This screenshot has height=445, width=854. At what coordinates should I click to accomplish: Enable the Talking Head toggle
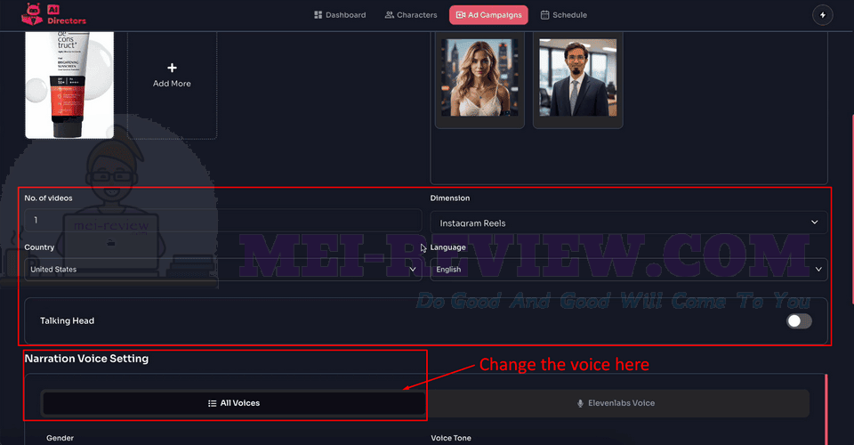coord(799,320)
